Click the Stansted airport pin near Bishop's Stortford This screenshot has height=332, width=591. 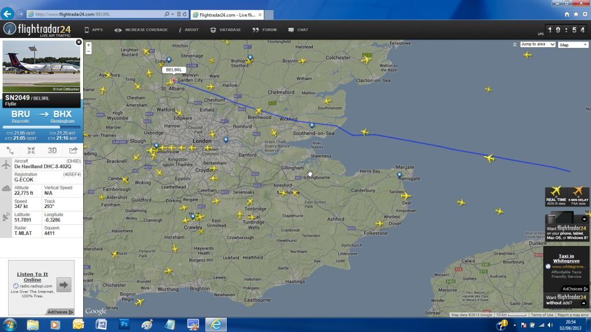(250, 58)
